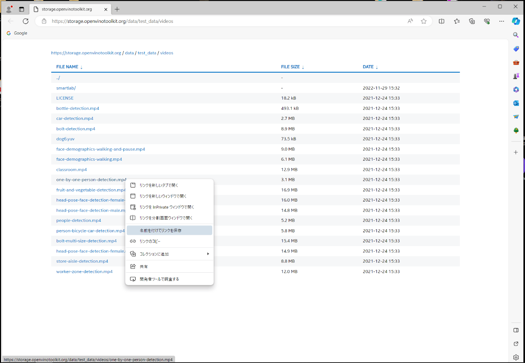Choose 'Open link in new window'
This screenshot has height=363, width=525.
point(169,196)
